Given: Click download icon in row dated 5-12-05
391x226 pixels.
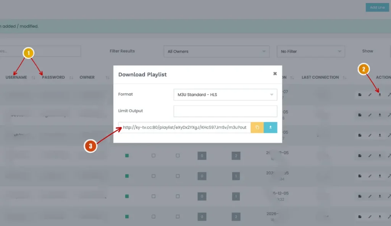Looking at the screenshot, I should tap(380, 196).
